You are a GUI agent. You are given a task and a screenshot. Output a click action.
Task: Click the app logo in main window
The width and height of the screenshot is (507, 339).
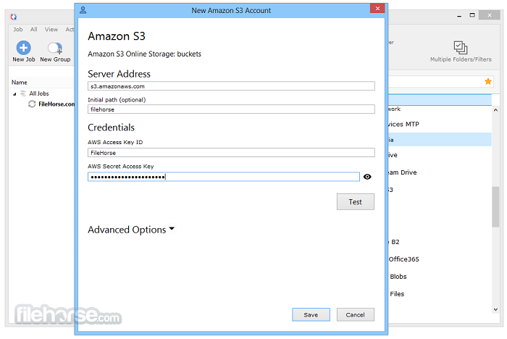14,17
